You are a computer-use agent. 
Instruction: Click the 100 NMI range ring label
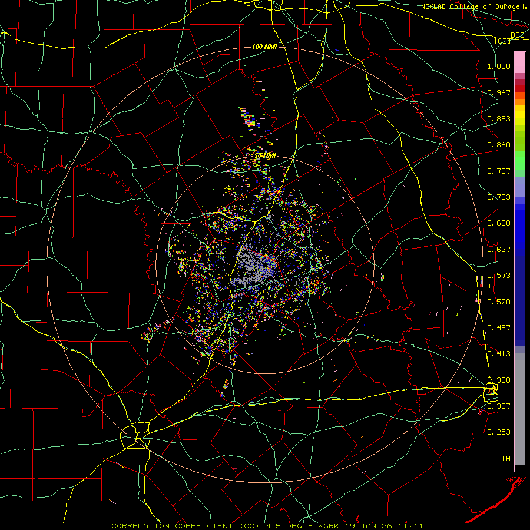coord(264,47)
